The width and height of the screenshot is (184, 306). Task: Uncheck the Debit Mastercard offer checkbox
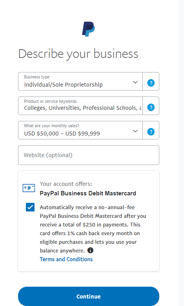(x=30, y=207)
